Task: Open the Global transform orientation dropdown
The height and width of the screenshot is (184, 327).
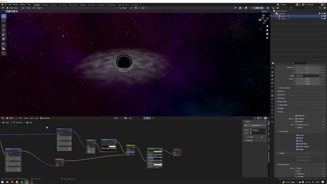Action: 124,8
